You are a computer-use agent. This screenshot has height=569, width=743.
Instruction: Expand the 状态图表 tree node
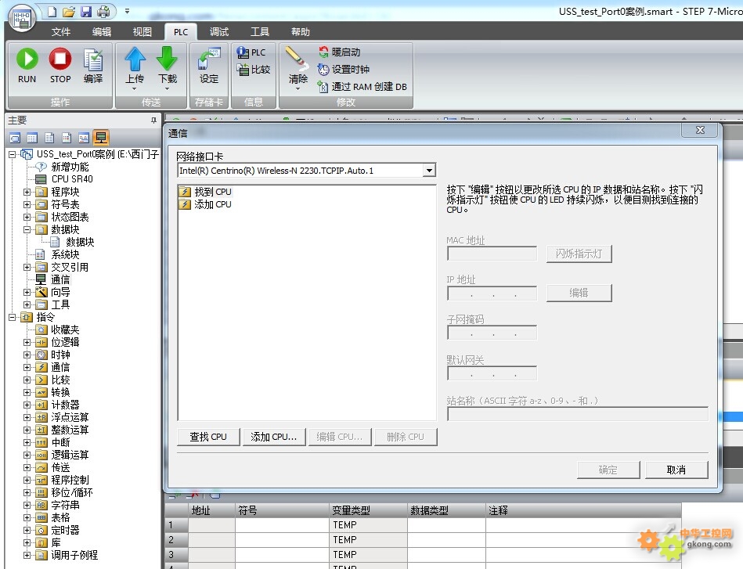27,217
